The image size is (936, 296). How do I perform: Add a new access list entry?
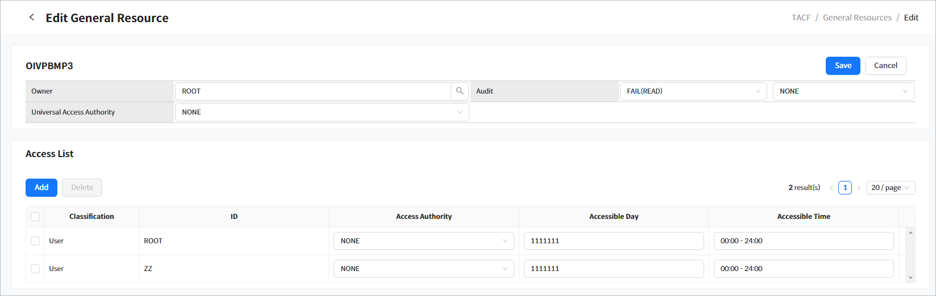tap(41, 188)
